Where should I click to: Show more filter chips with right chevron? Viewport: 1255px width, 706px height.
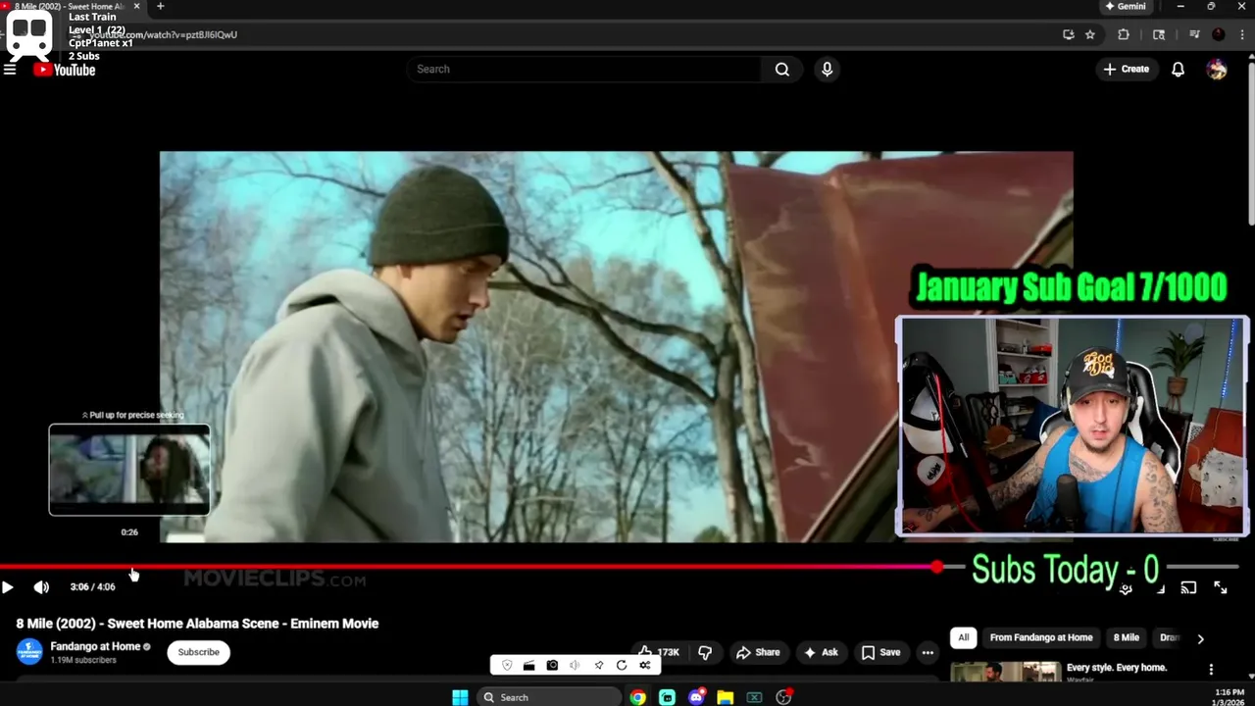(1200, 638)
